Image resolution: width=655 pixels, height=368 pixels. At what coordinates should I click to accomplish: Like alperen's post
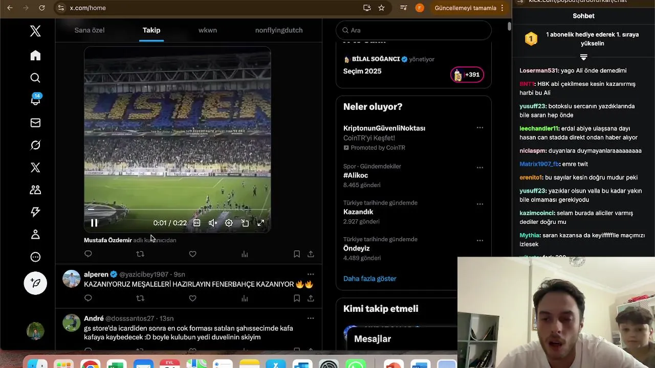coord(192,298)
